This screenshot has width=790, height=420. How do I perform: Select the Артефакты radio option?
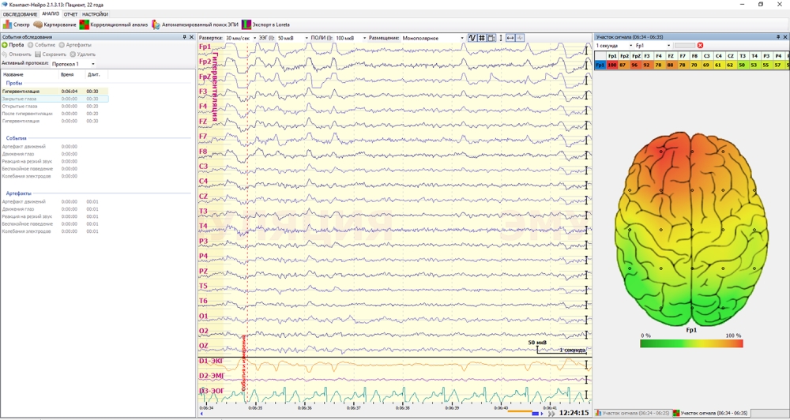[x=62, y=45]
